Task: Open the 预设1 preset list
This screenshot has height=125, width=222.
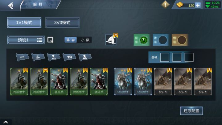Action: [x=26, y=40]
